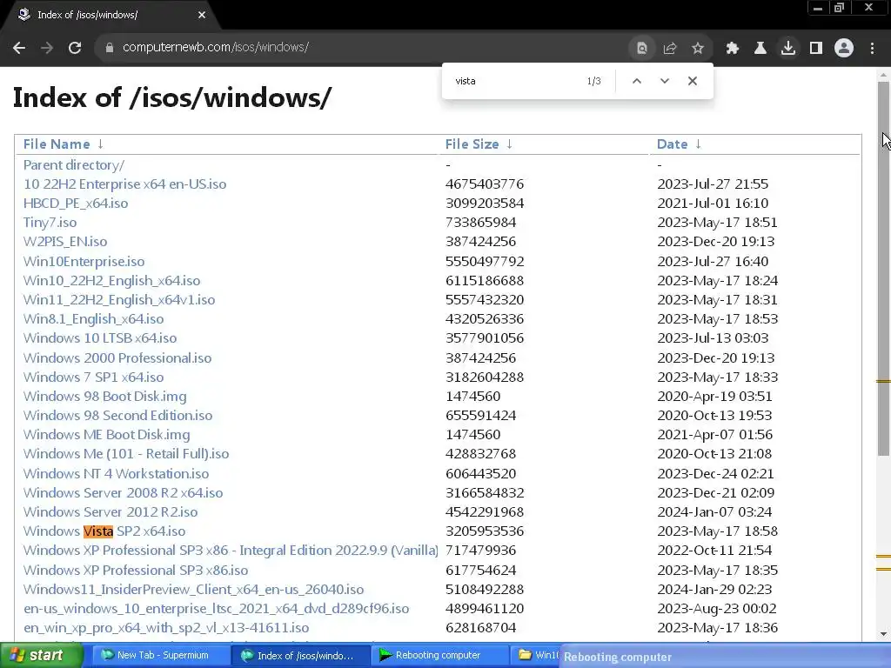The image size is (891, 668).
Task: Show the downloads tray
Action: (x=788, y=49)
